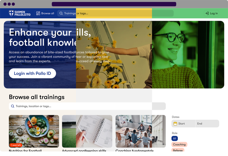
Task: Toggle the Coaching role filter
Action: 179,144
